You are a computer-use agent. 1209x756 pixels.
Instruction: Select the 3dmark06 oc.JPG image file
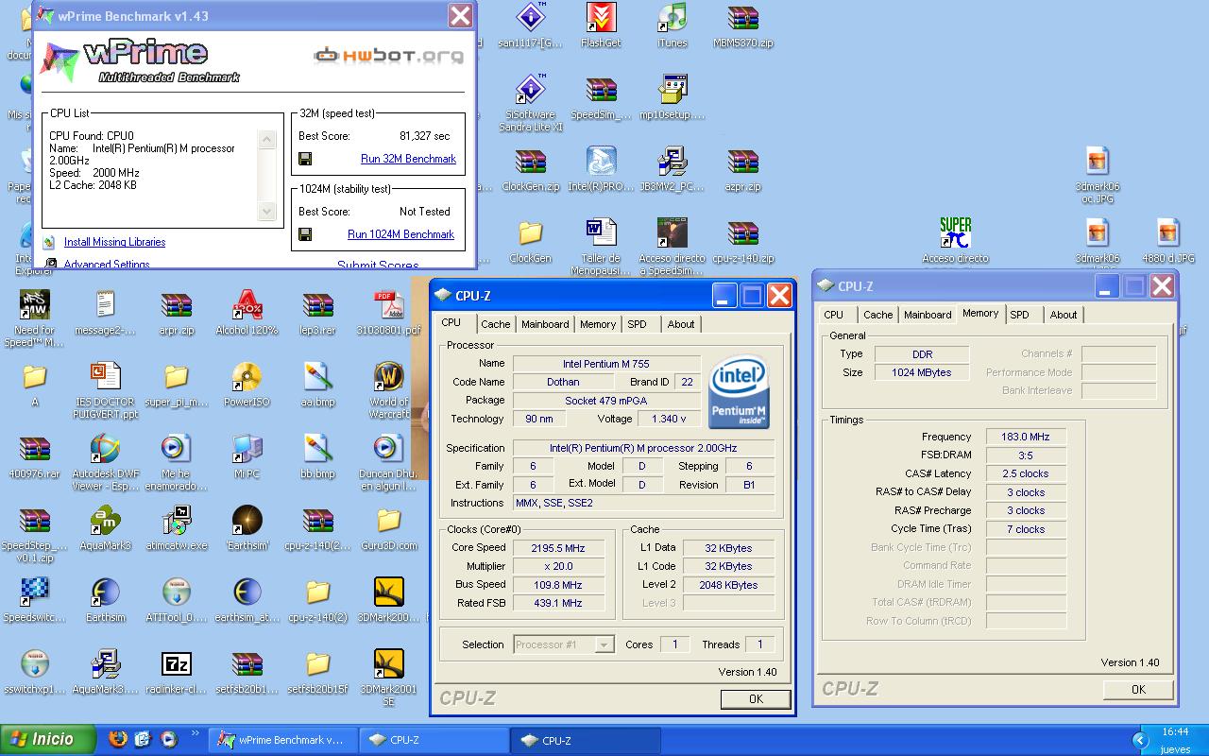[1097, 176]
